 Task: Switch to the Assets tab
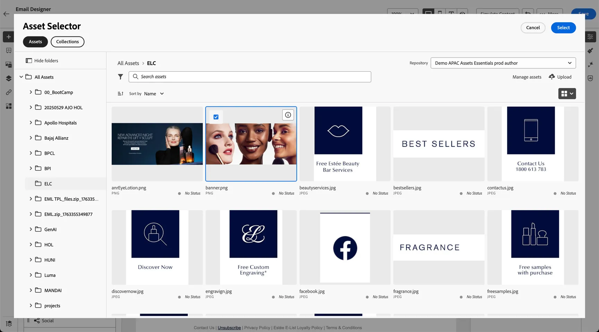[35, 42]
